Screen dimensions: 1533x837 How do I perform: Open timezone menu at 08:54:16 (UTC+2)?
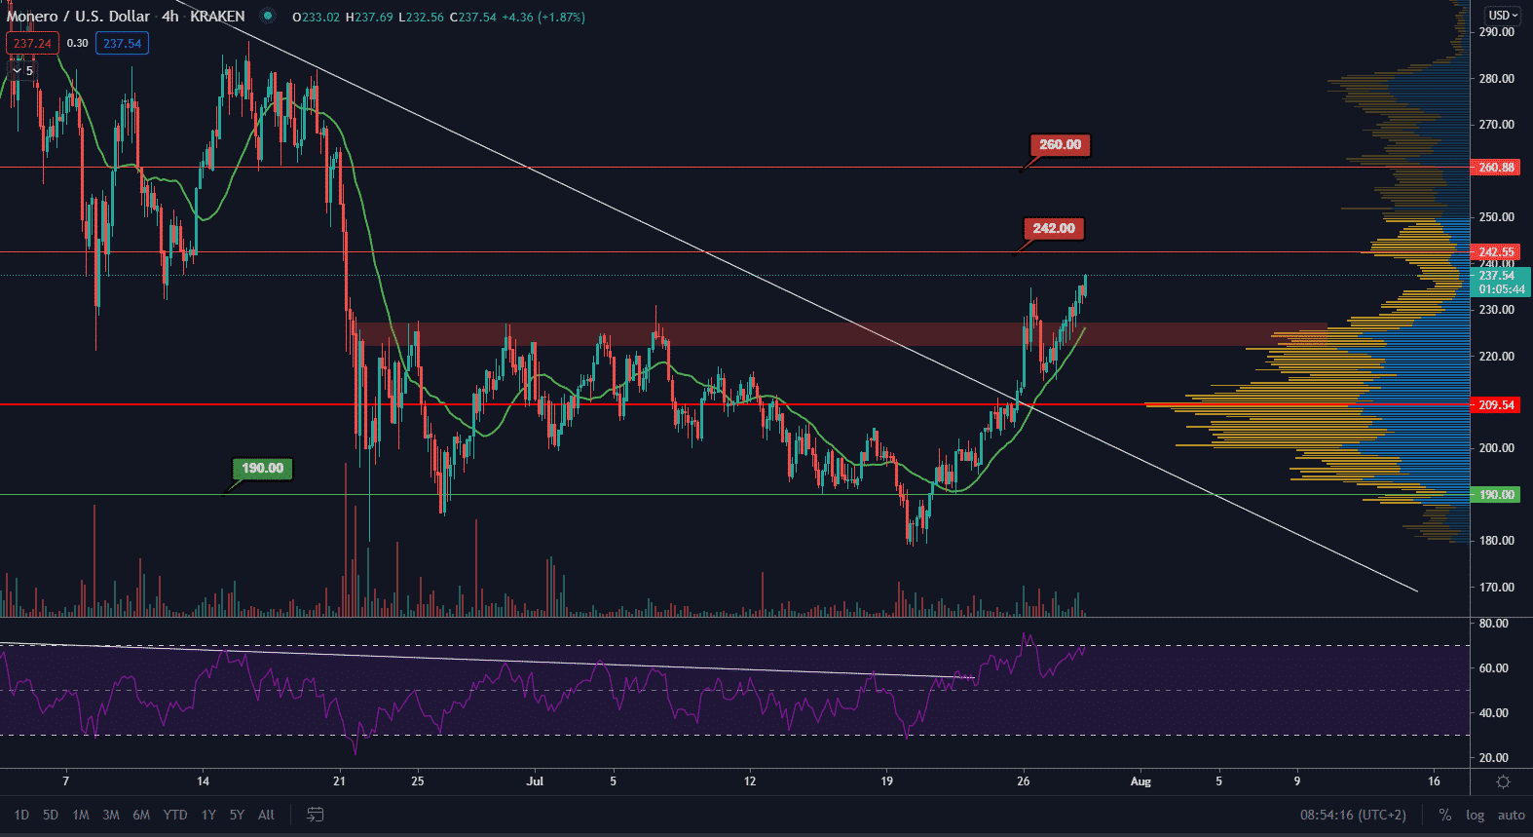pos(1353,815)
